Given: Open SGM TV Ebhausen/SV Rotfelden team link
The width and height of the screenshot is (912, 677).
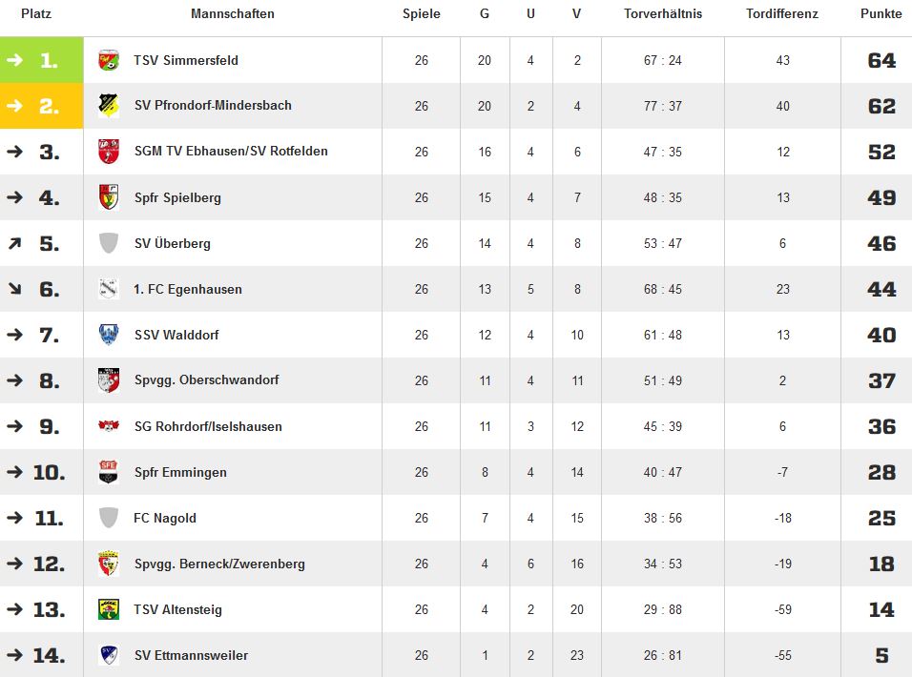Looking at the screenshot, I should [231, 151].
